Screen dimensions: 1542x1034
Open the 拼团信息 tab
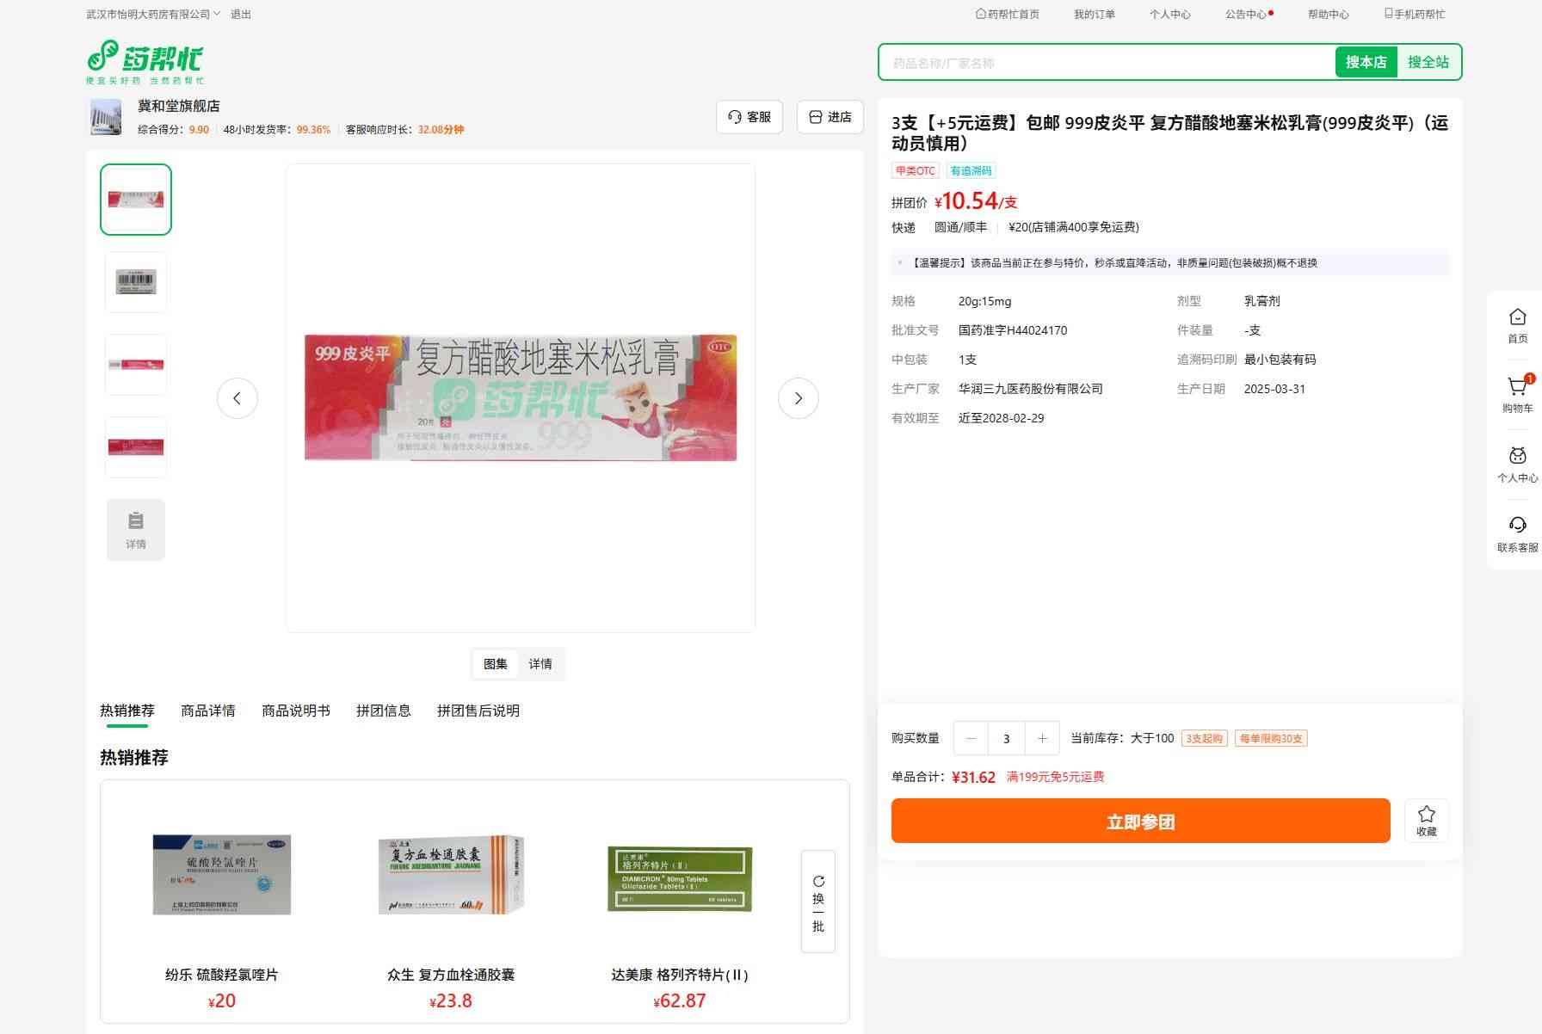(384, 711)
